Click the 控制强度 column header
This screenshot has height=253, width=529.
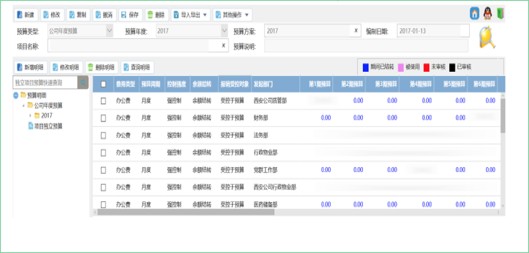point(177,84)
